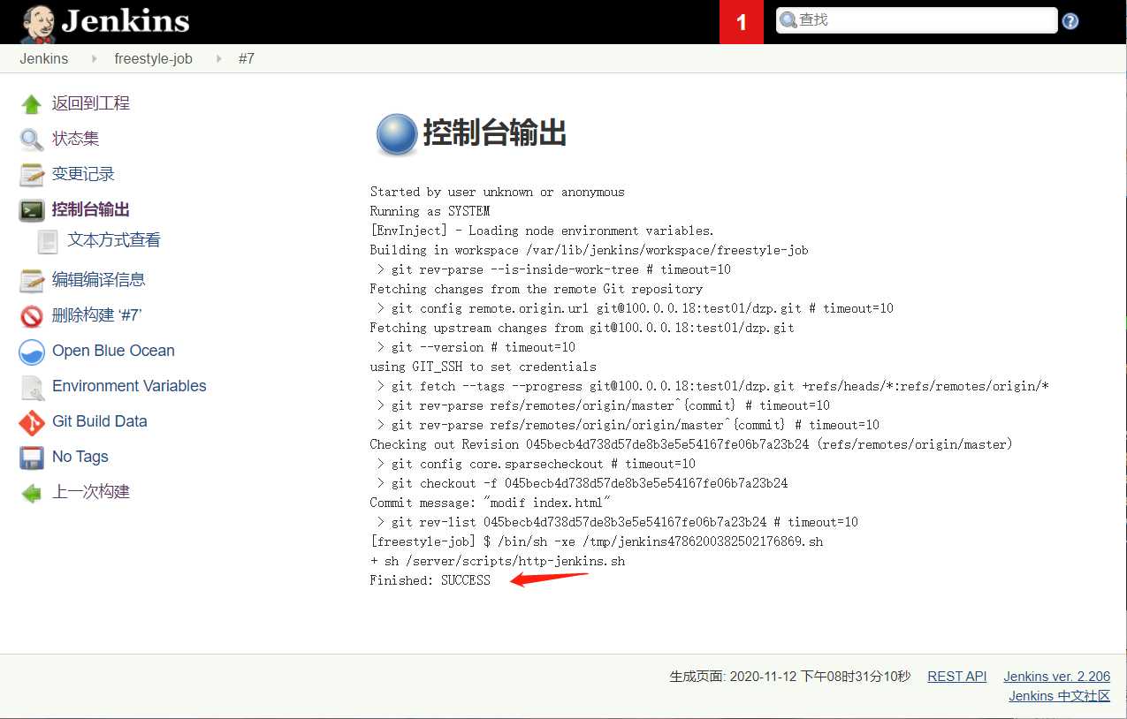Click the notepad icon for 编辑编译信息
The width and height of the screenshot is (1127, 719).
31,281
